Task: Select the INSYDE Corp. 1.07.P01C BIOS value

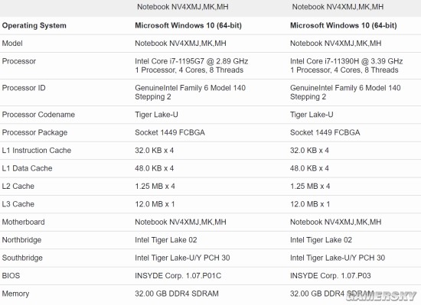Action: (x=178, y=276)
